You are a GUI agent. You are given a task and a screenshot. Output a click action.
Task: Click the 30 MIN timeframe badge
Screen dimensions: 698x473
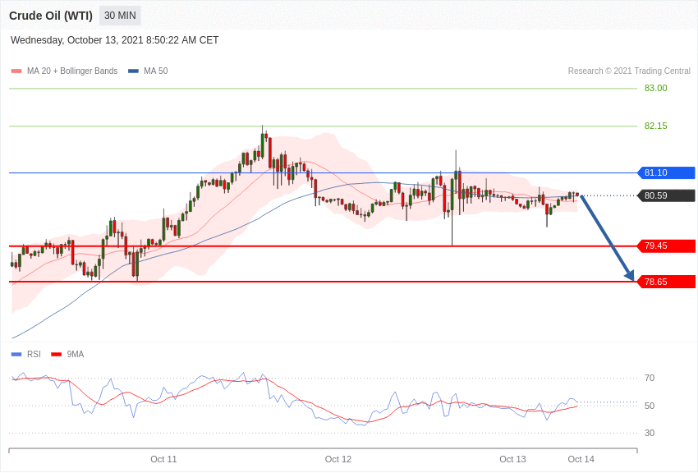tap(120, 16)
